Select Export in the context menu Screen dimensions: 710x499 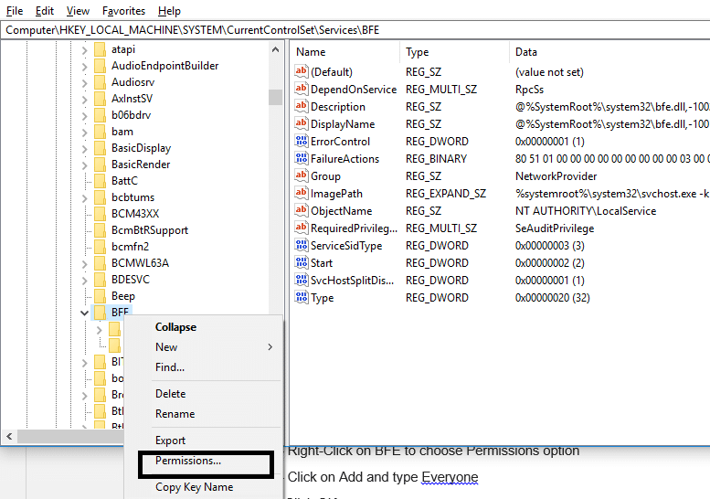(170, 441)
